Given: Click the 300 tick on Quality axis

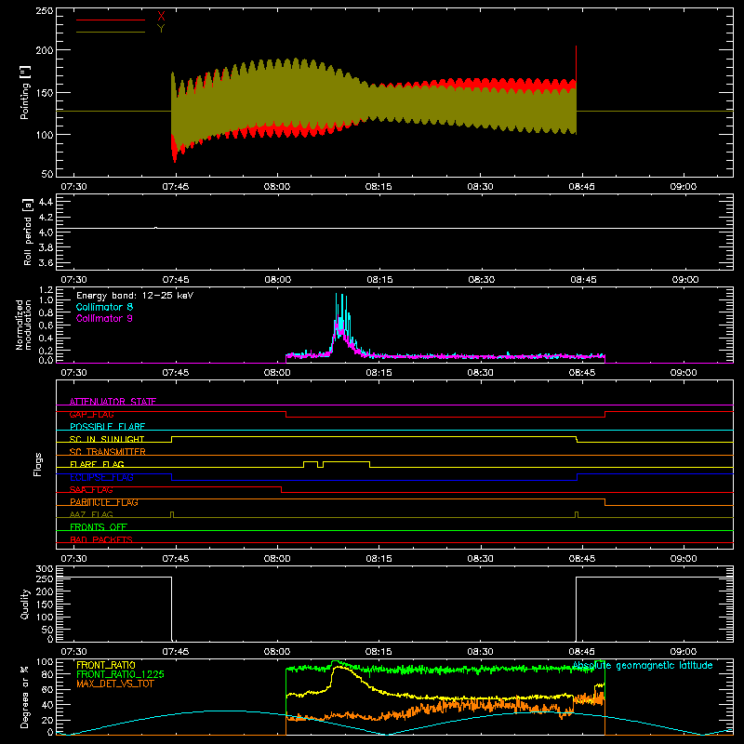Looking at the screenshot, I should 44,569.
